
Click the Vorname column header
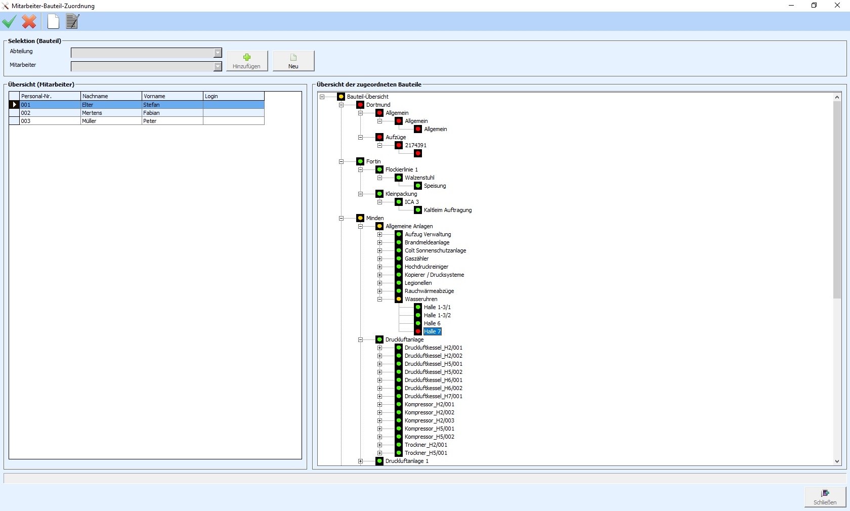pos(173,96)
